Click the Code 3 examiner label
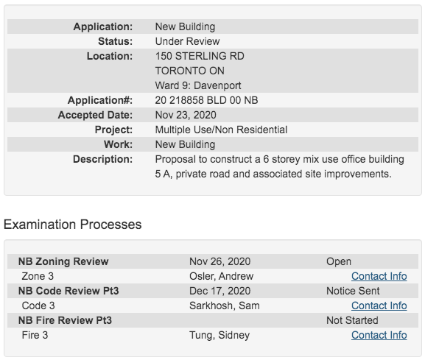Image resolution: width=425 pixels, height=360 pixels. [38, 306]
